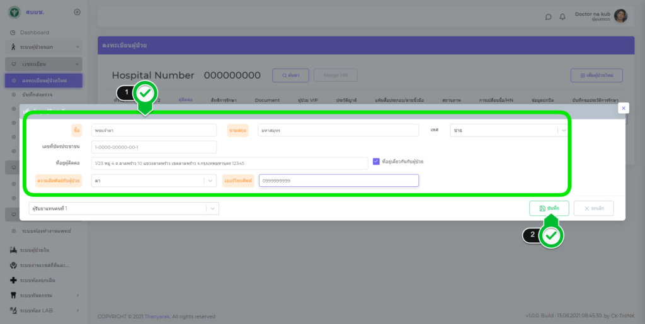Open the relationship dropdown showing ตา
Image resolution: width=645 pixels, height=324 pixels.
[154, 181]
